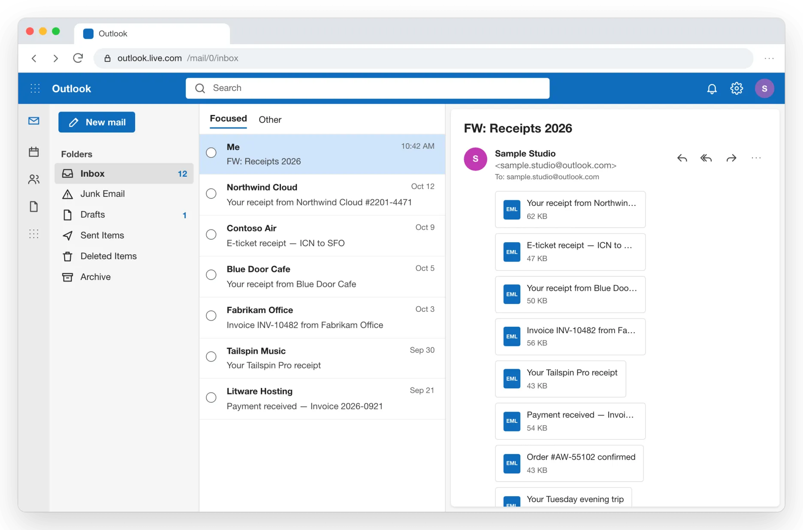This screenshot has height=530, width=803.
Task: Open the Junk Email folder
Action: pos(124,194)
